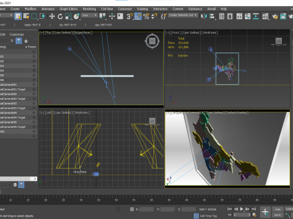Toggle the Angle Snap button
293x219 pixels.
(x=138, y=16)
